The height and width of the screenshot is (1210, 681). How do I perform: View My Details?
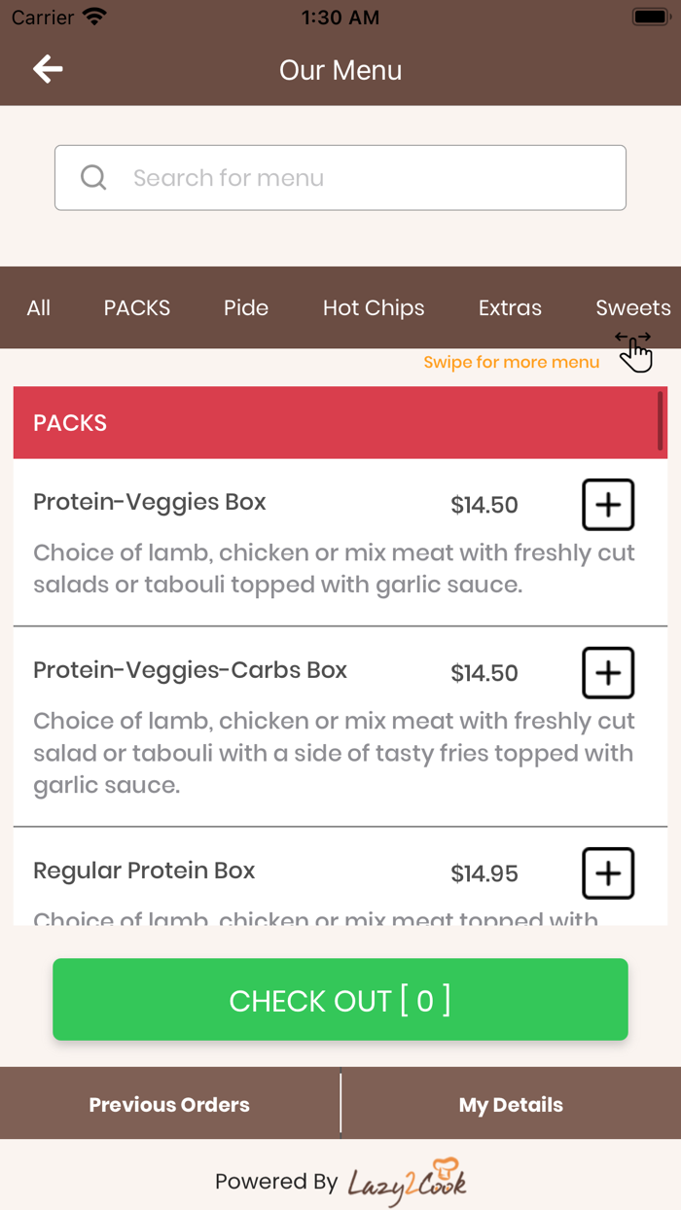coord(511,1104)
